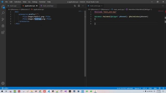
Task: Click the Visual Studio Code taskbar icon
Action: tap(49, 91)
